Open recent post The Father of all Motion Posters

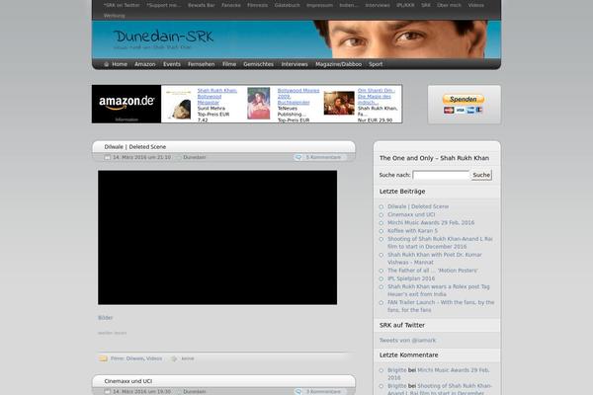pyautogui.click(x=433, y=271)
